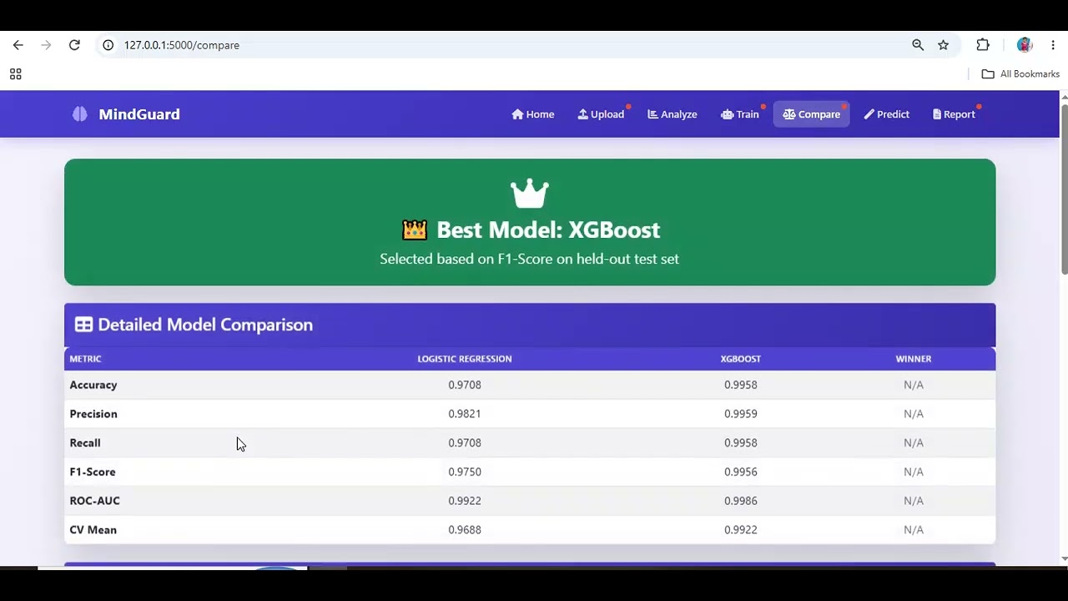The width and height of the screenshot is (1068, 601).
Task: Click the F1-Score row label
Action: (x=93, y=472)
